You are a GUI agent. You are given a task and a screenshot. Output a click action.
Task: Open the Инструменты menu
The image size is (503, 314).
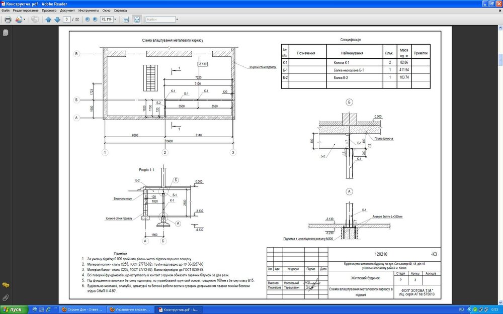88,10
